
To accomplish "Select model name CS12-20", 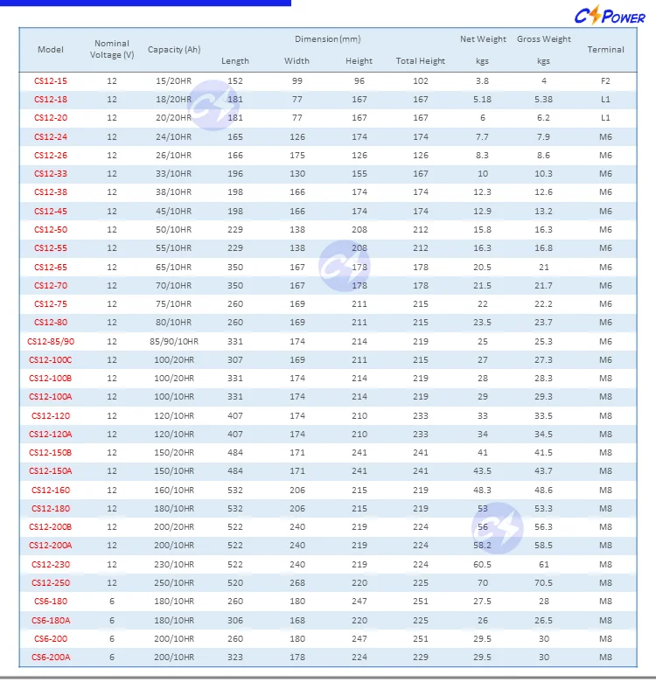I will tap(51, 117).
